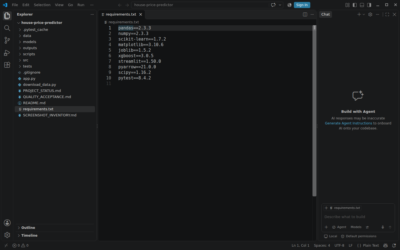Customize layout from title bar icon
The height and width of the screenshot is (250, 400).
(x=347, y=5)
